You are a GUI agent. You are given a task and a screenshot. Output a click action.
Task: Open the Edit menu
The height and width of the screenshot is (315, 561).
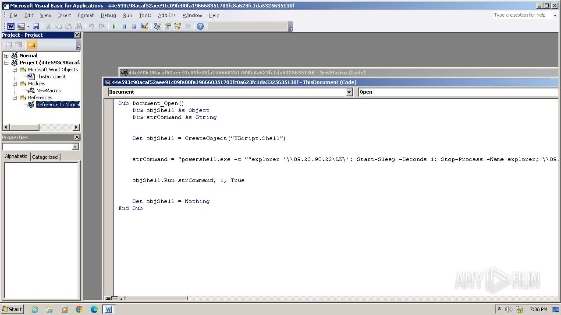[x=29, y=15]
